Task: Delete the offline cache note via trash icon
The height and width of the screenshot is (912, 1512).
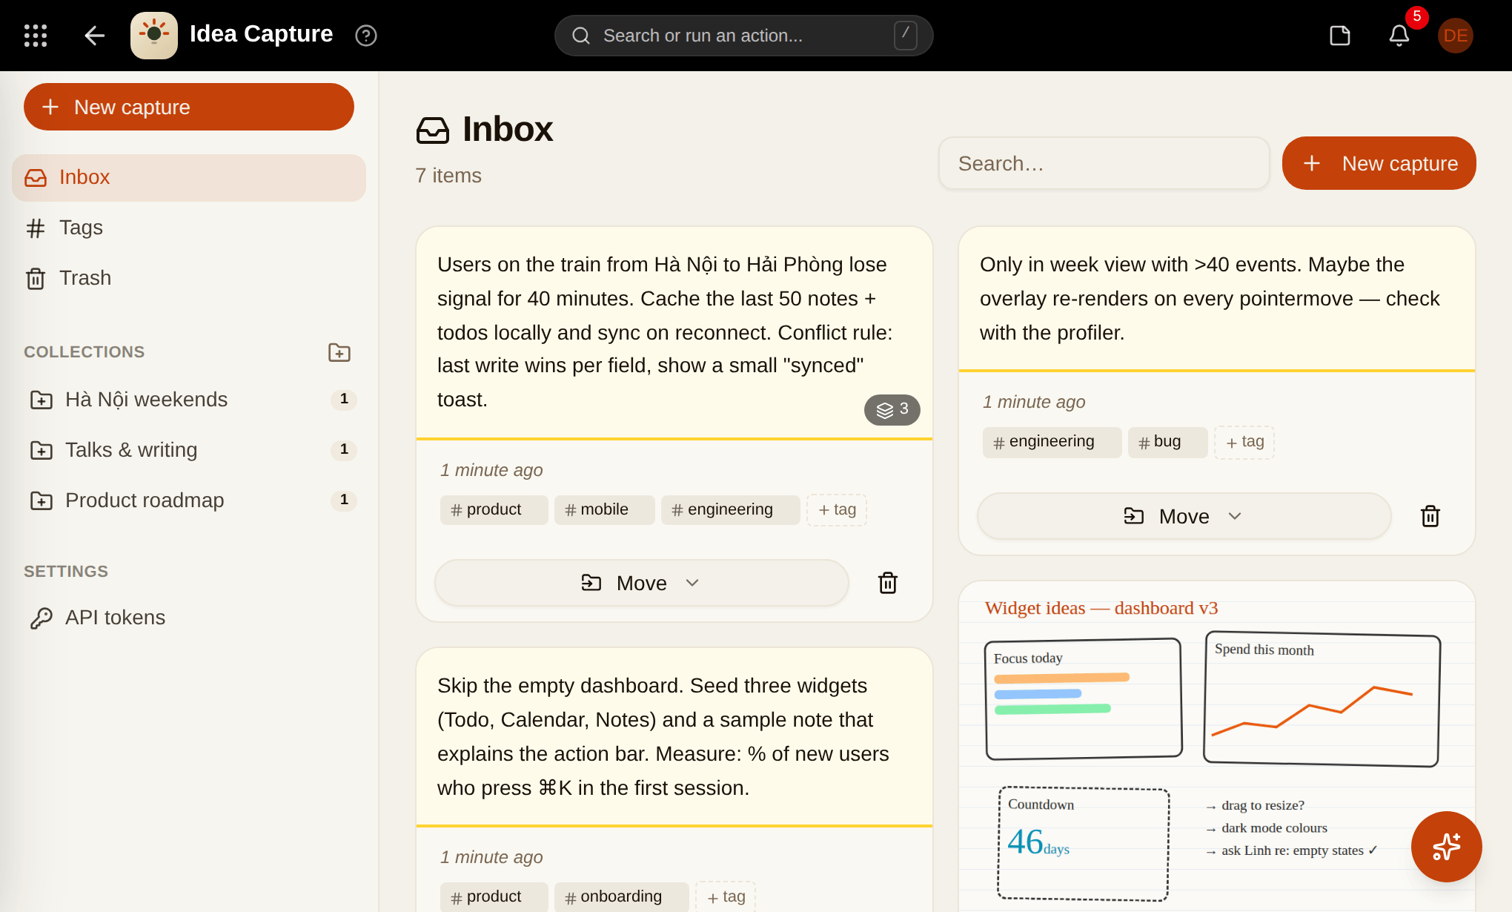Action: [888, 583]
